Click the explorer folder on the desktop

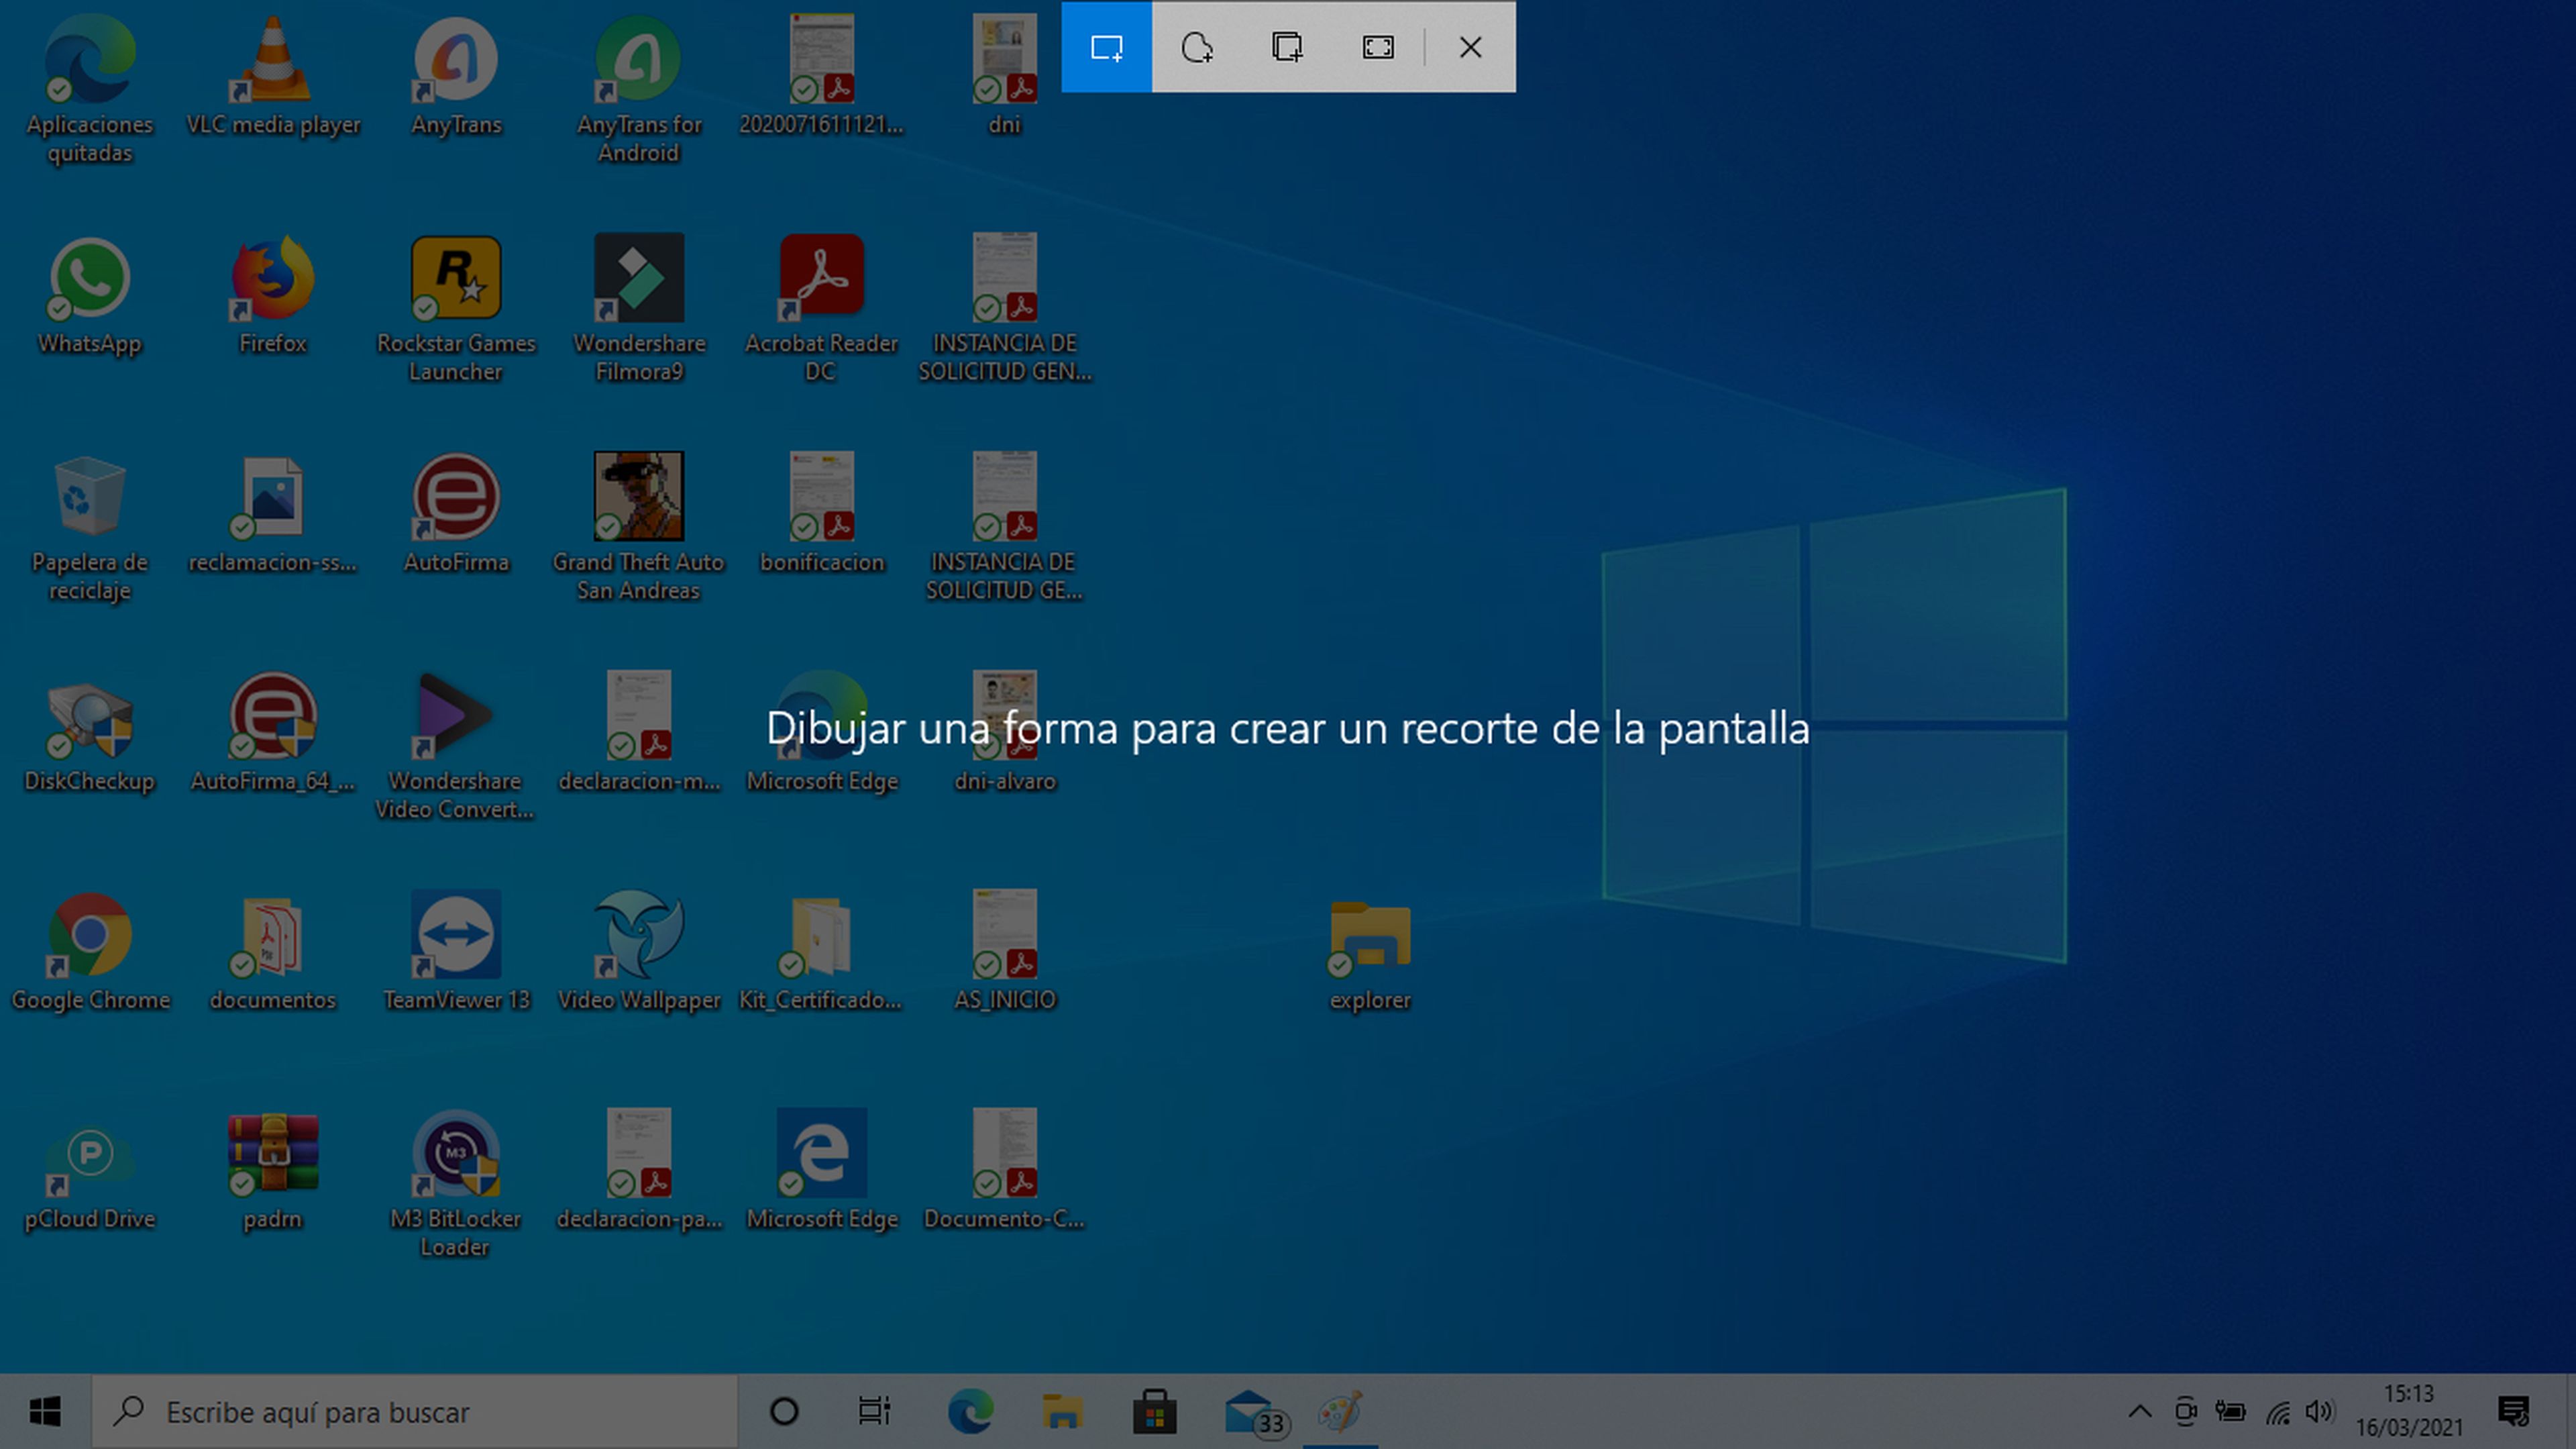[1370, 937]
